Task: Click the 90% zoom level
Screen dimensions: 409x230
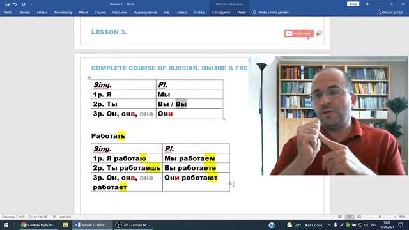Action: (x=402, y=217)
